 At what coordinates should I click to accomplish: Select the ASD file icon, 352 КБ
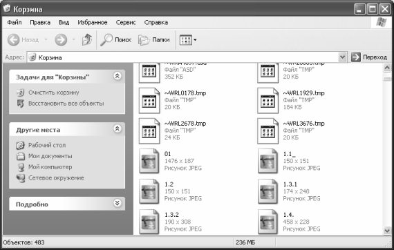tap(149, 73)
